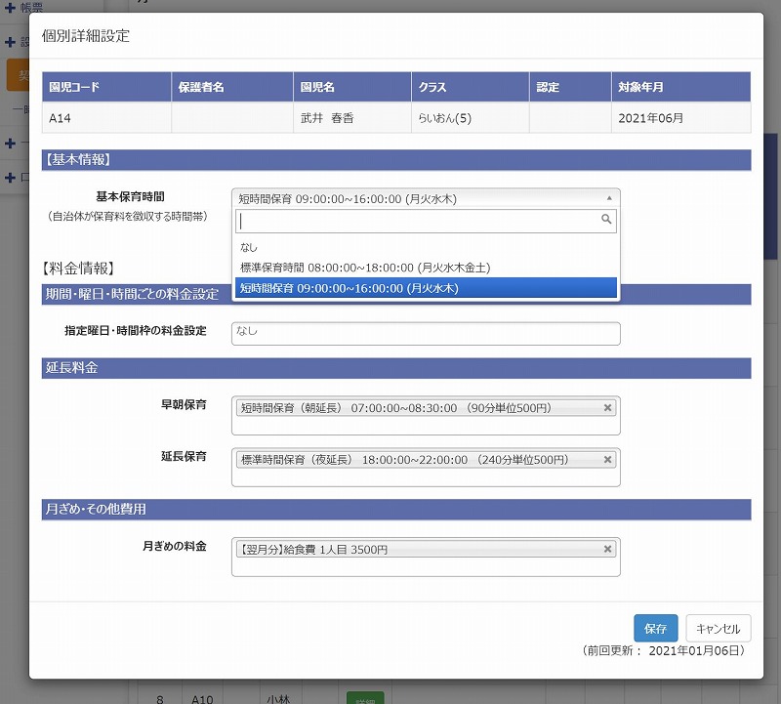Click the 延長保育 label
Screen dimensions: 781x704
point(184,456)
